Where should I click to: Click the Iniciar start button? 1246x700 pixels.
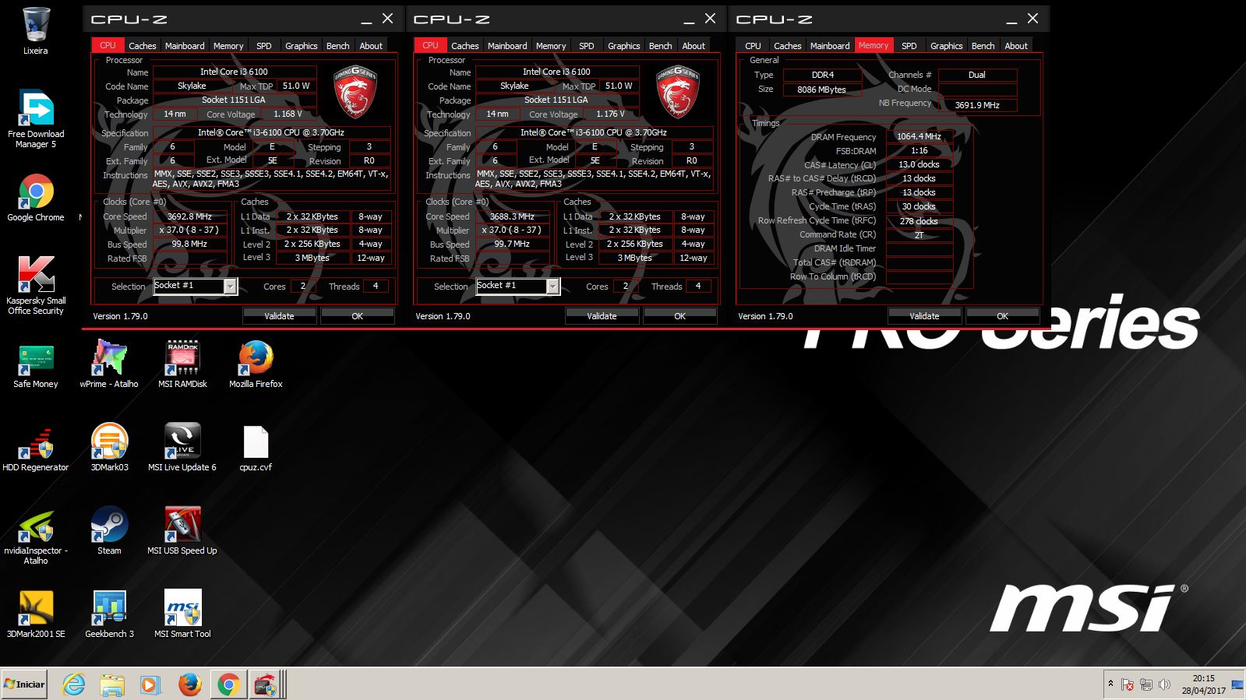25,684
